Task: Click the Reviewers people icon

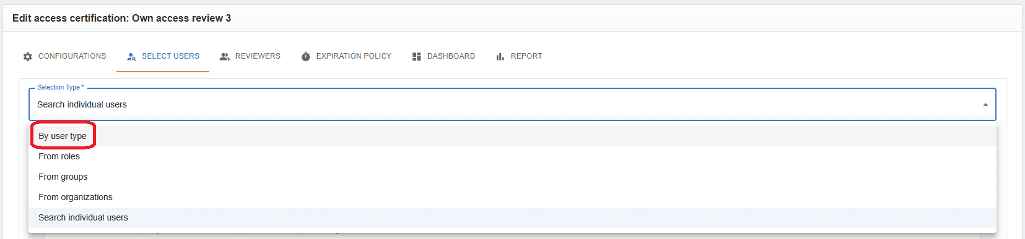Action: point(225,56)
